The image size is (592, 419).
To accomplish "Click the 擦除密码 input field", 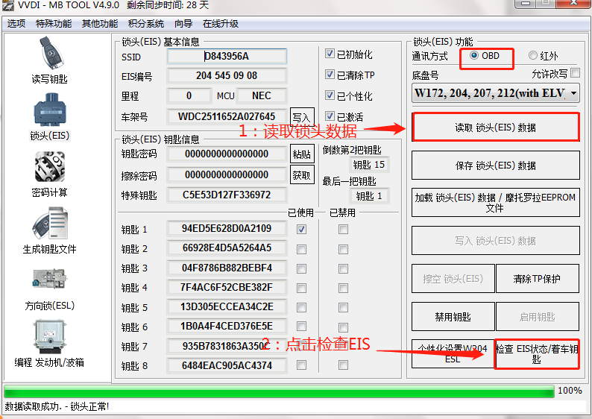I will tap(227, 174).
